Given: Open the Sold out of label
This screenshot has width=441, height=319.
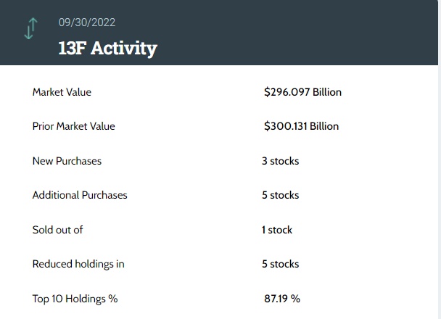Looking at the screenshot, I should click(x=58, y=230).
